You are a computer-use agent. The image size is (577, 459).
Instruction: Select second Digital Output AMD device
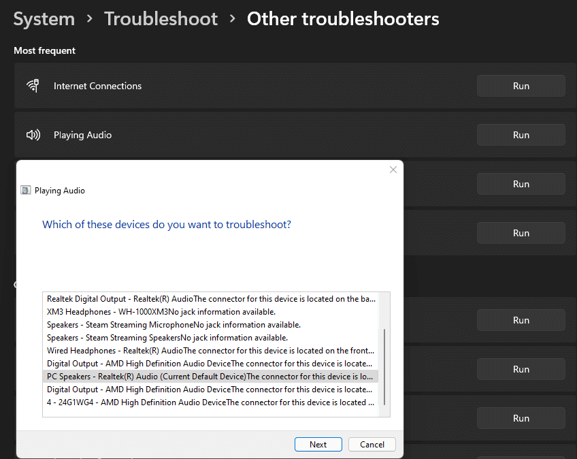click(x=210, y=390)
